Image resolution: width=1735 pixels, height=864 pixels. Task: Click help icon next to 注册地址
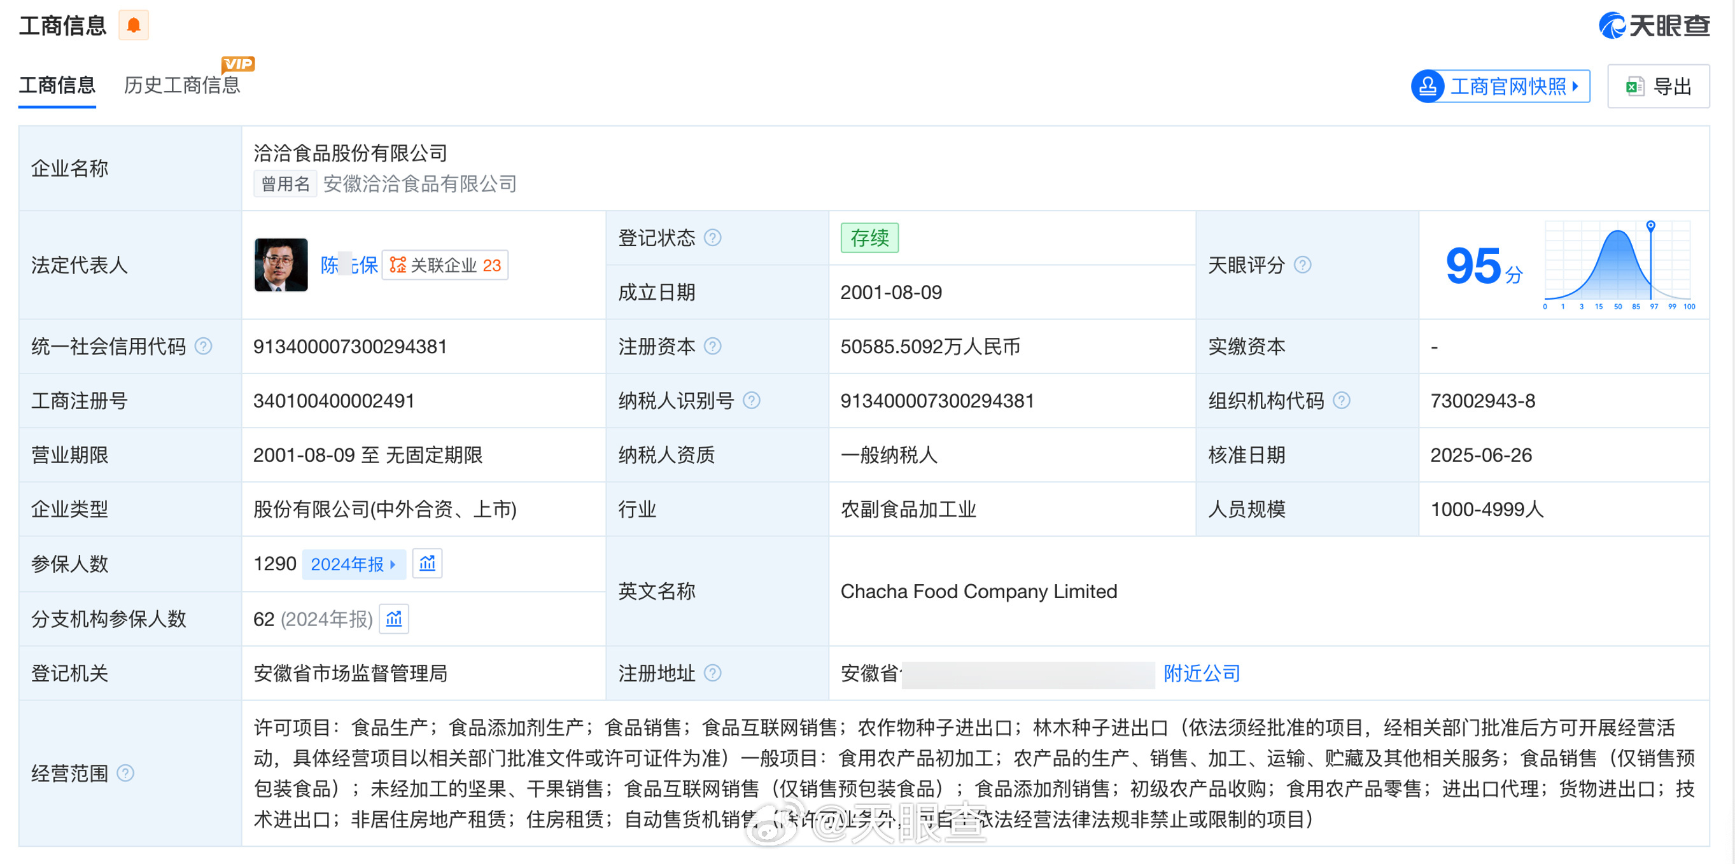[x=712, y=672]
